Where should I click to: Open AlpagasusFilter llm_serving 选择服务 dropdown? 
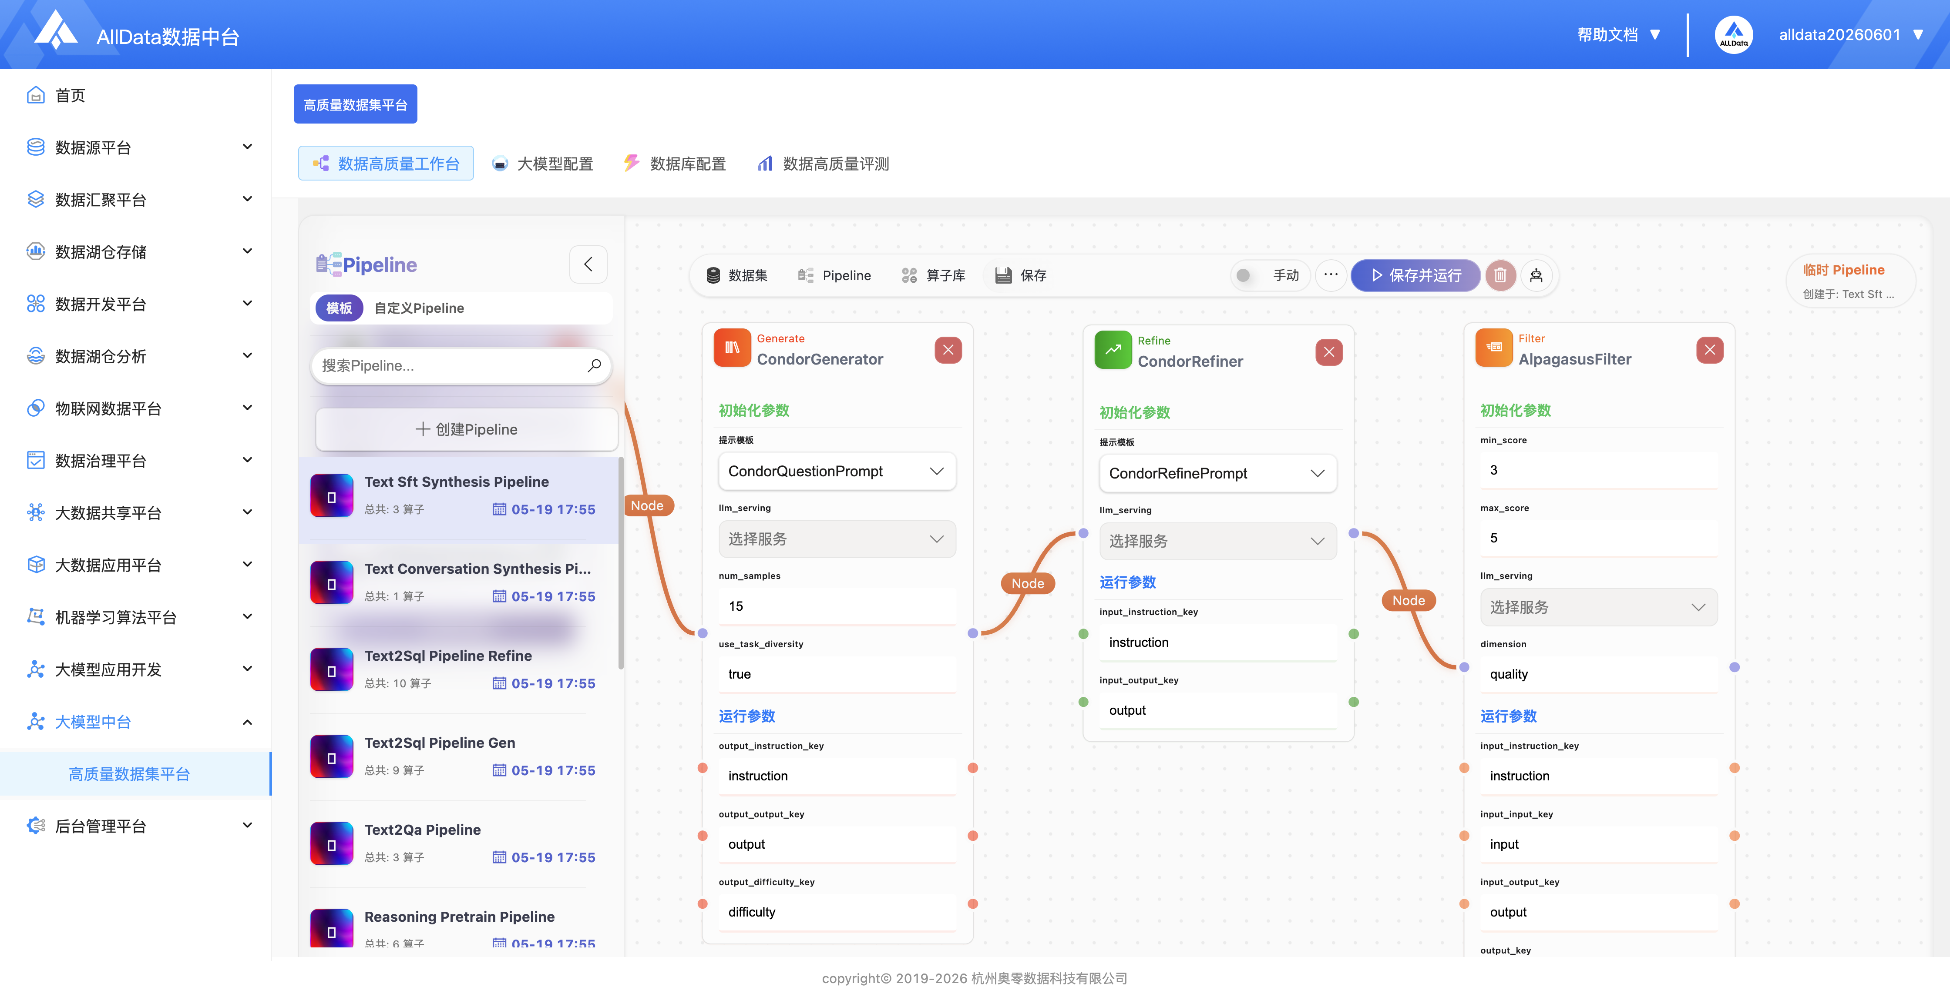tap(1598, 607)
